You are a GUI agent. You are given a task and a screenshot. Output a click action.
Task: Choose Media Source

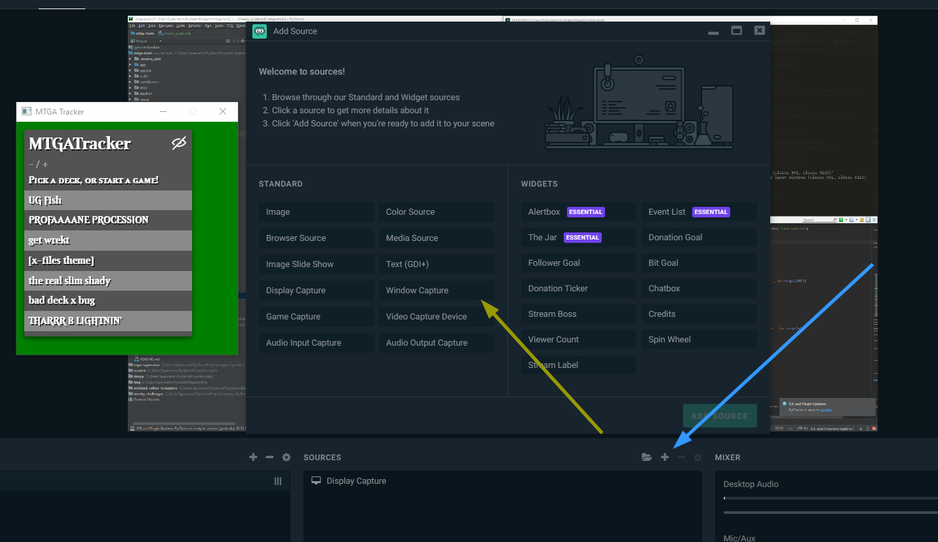coord(436,238)
